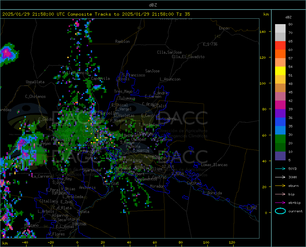Click the Catitas place label
The image size is (306, 247).
pyautogui.click(x=194, y=183)
